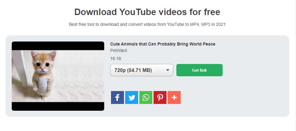296x131 pixels.
Task: Click the '720p' text in the quality selector
Action: point(120,70)
